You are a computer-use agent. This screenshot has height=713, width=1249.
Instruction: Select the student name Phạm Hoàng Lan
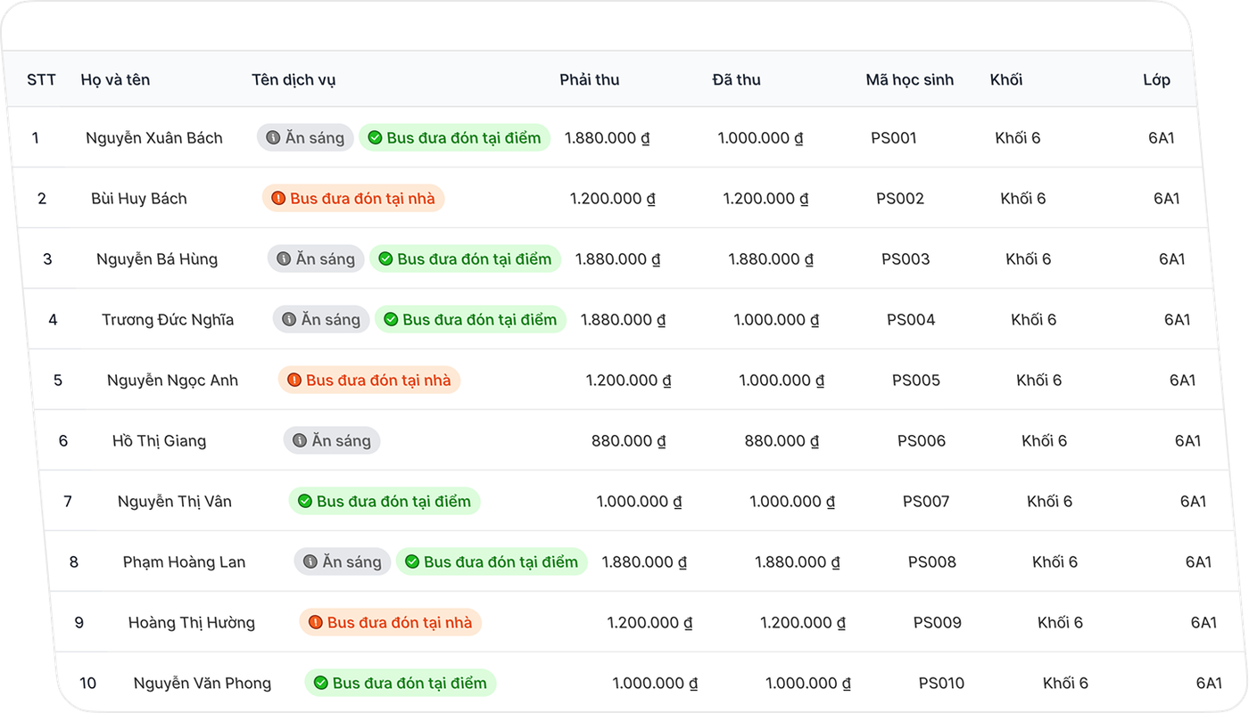click(185, 562)
